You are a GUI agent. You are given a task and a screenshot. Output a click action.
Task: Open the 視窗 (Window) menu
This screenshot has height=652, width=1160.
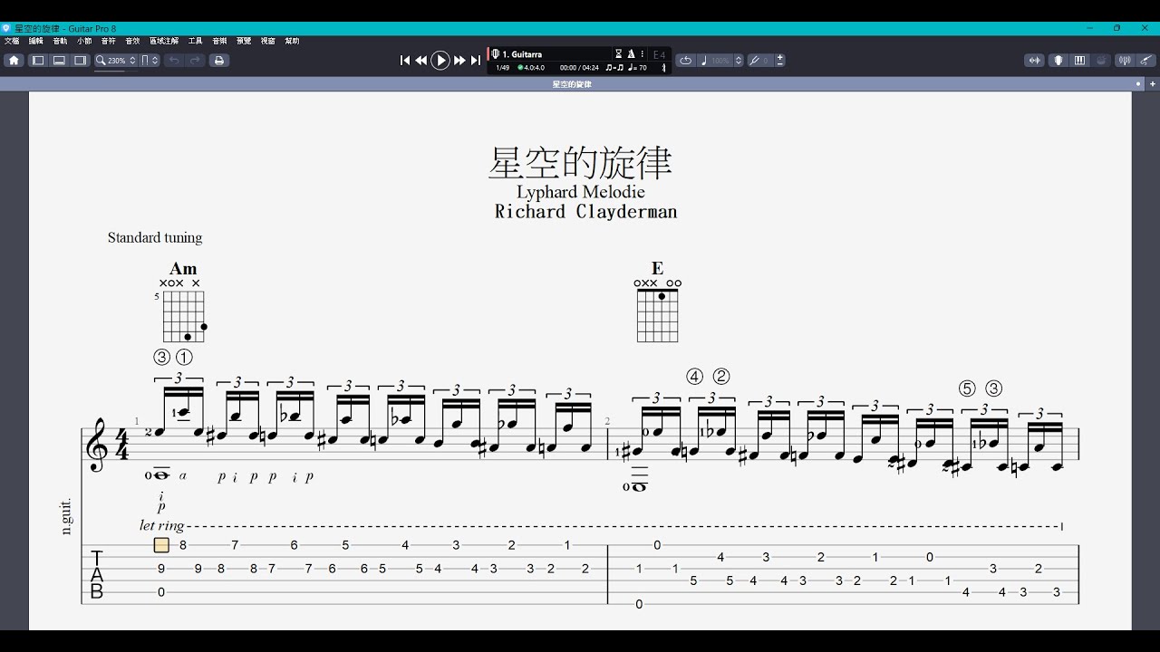[268, 41]
